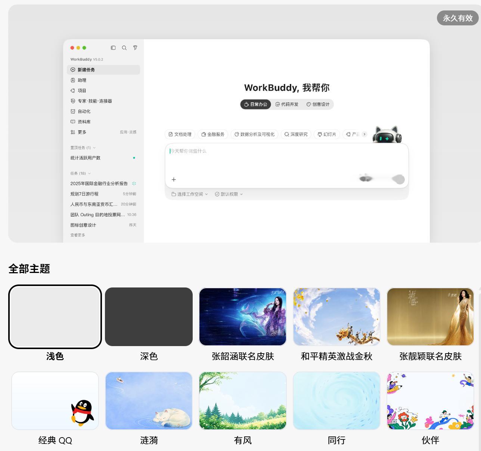
Task: Open search with the magnifier icon
Action: click(124, 48)
